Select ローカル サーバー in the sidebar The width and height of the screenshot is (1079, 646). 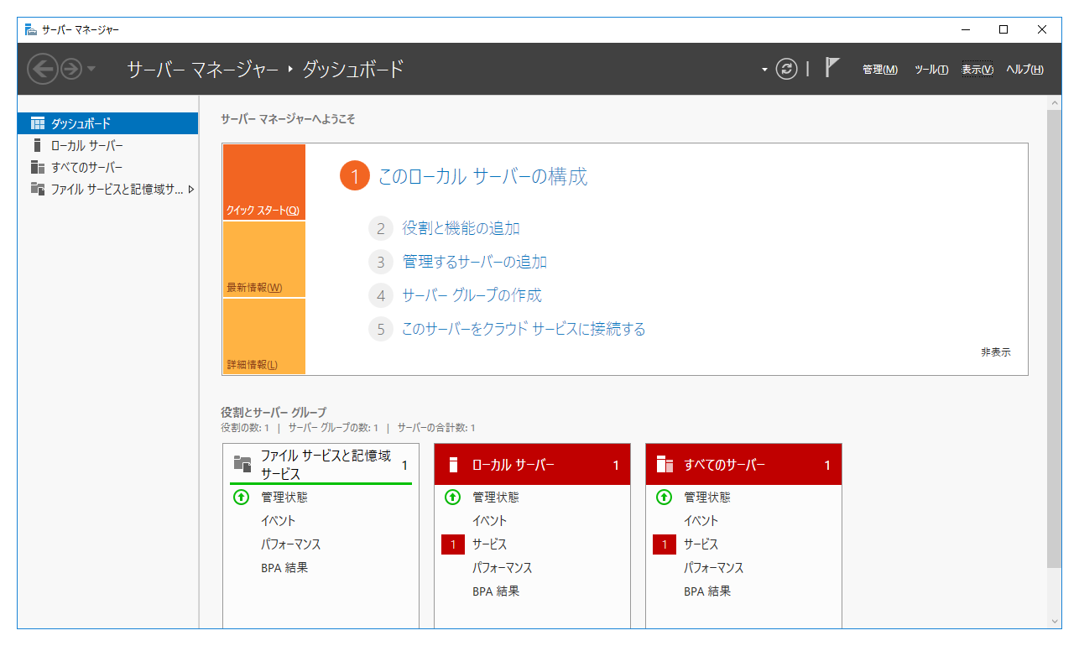tap(107, 145)
